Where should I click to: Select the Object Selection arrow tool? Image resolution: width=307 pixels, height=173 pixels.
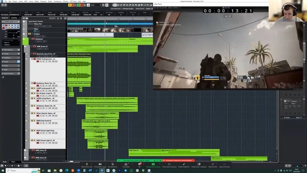coord(115,5)
